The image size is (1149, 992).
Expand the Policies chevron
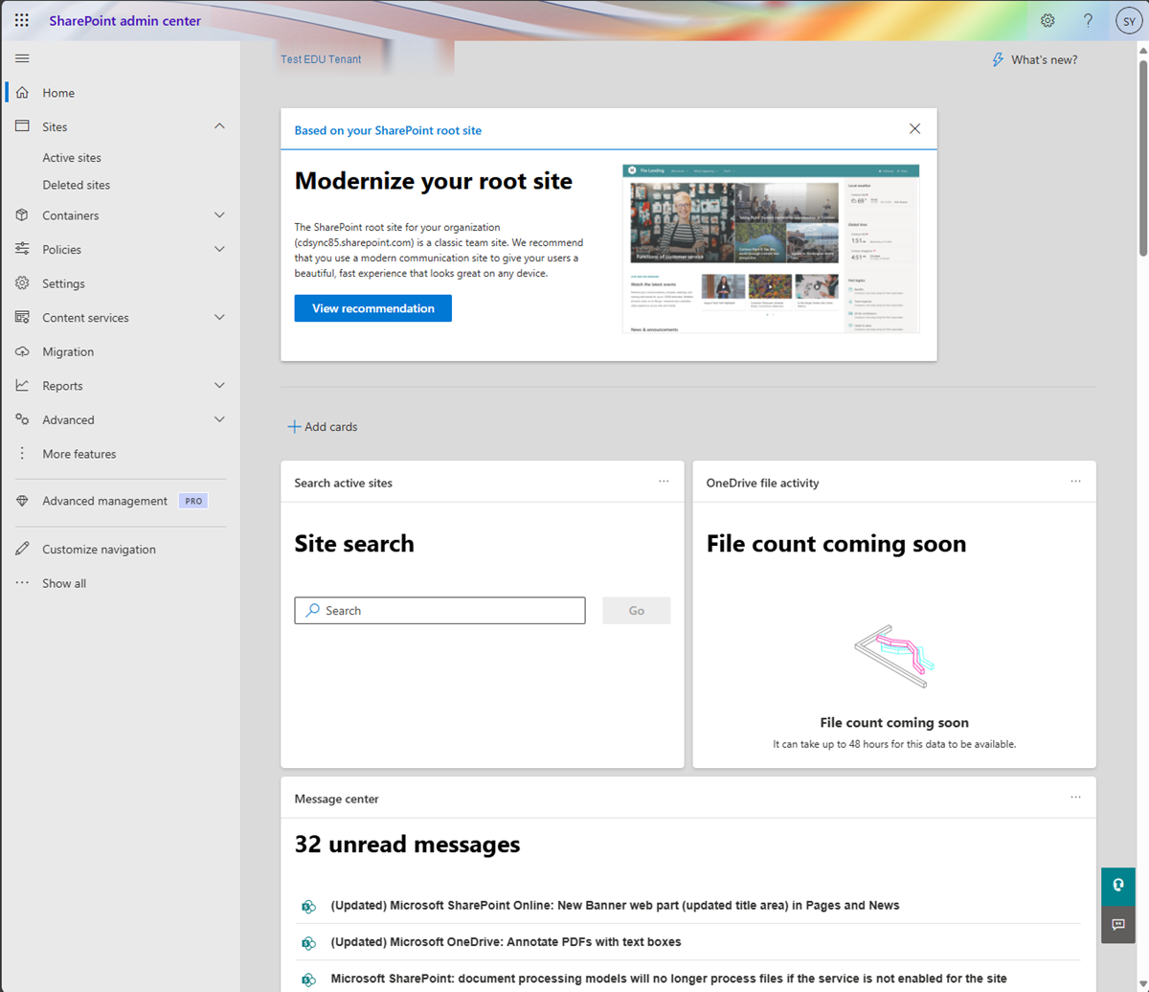point(219,249)
